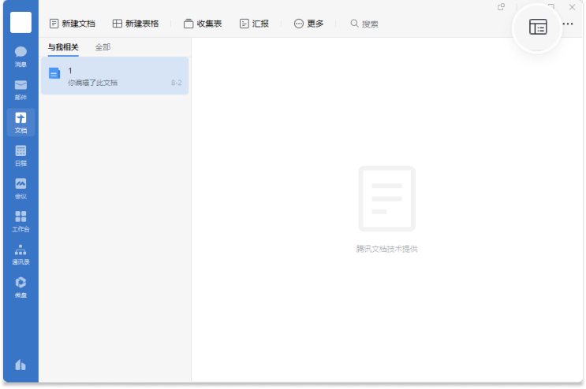
Task: Click the pop-out window icon
Action: tap(501, 7)
